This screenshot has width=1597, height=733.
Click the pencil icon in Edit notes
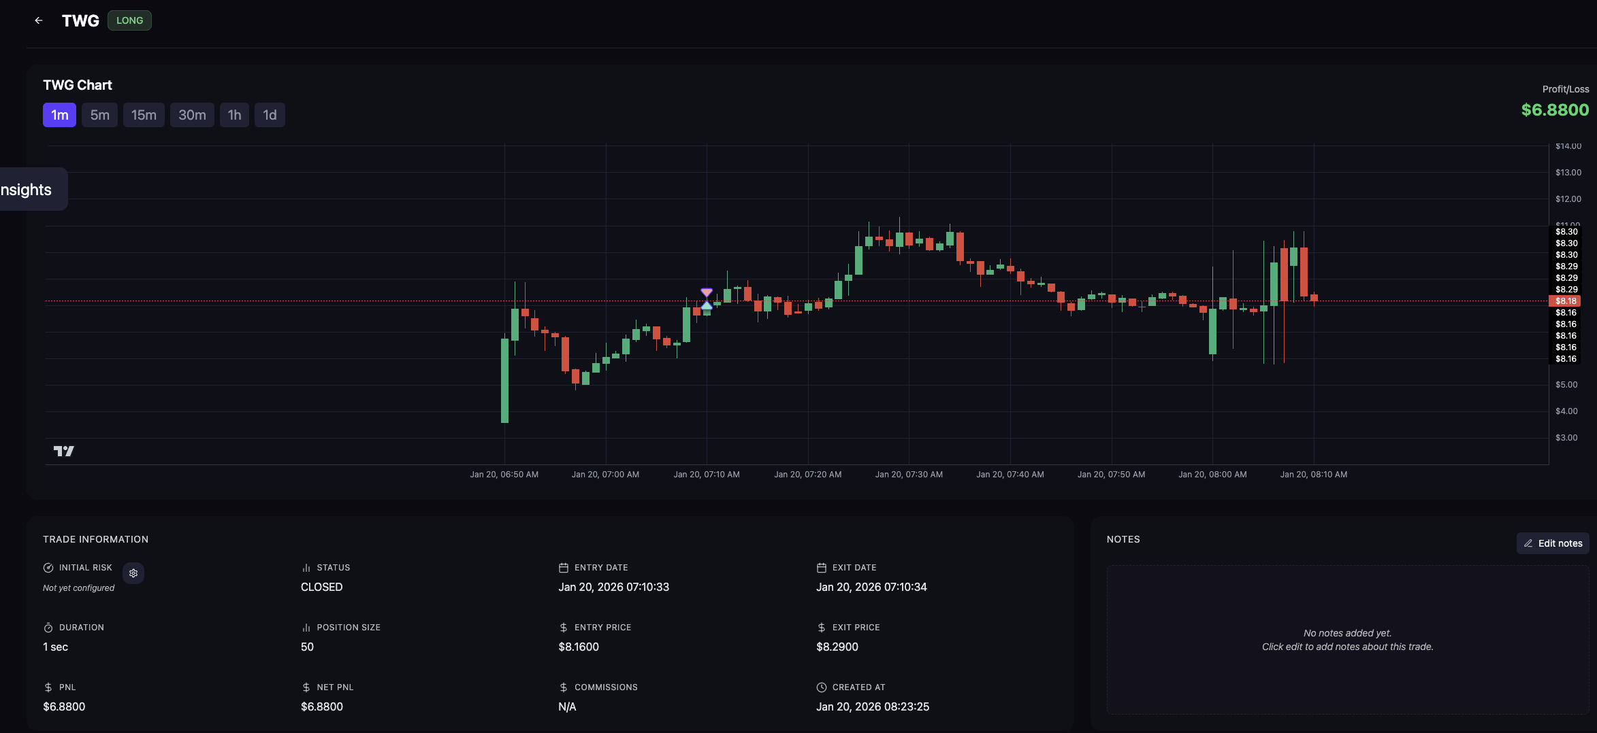pos(1528,543)
